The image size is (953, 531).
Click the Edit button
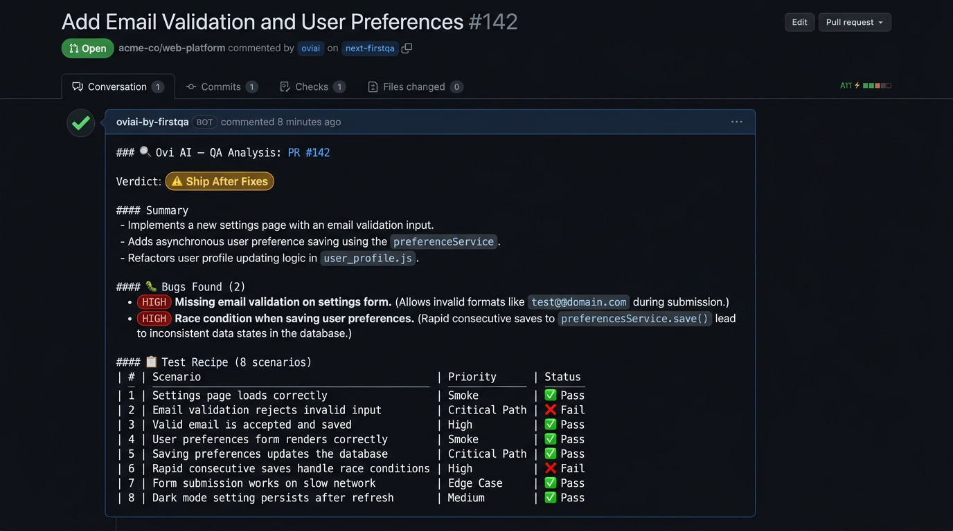[799, 22]
